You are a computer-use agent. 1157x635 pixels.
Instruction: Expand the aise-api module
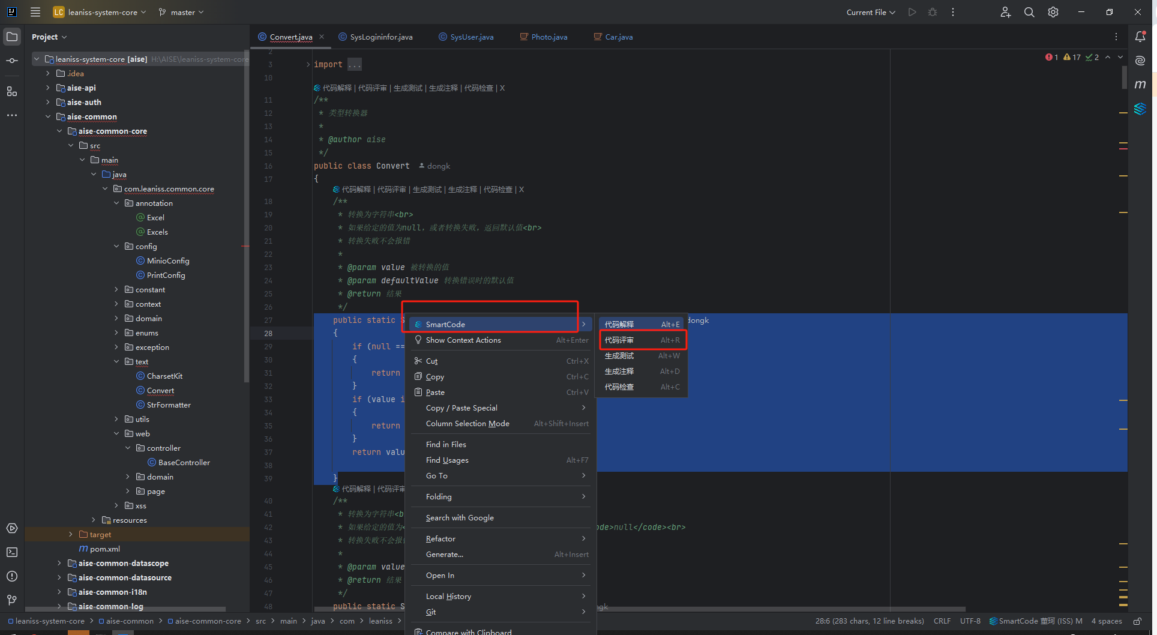[48, 88]
